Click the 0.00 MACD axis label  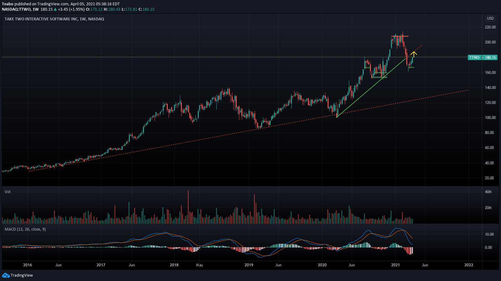click(488, 248)
